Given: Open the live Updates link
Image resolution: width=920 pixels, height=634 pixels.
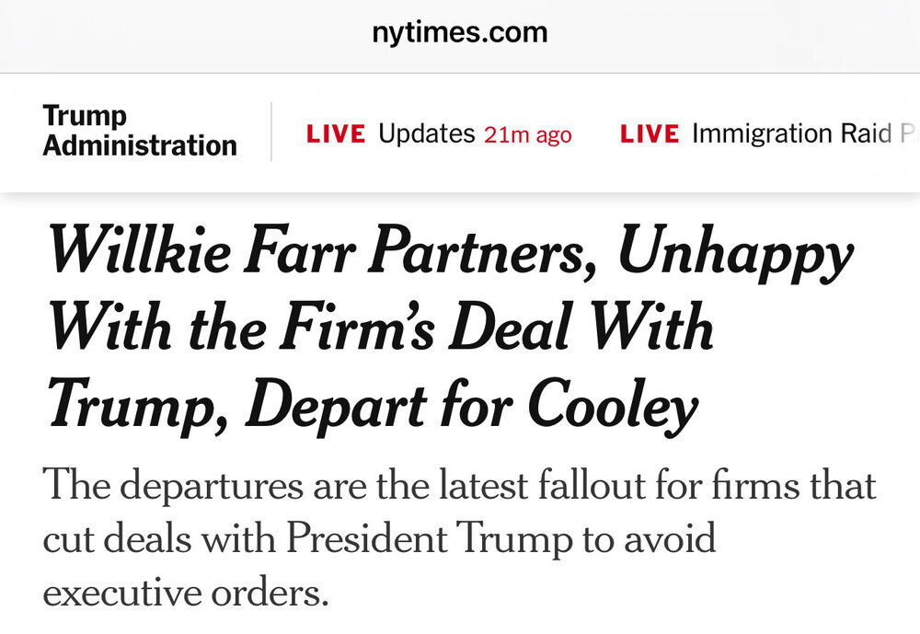Looking at the screenshot, I should tap(427, 133).
